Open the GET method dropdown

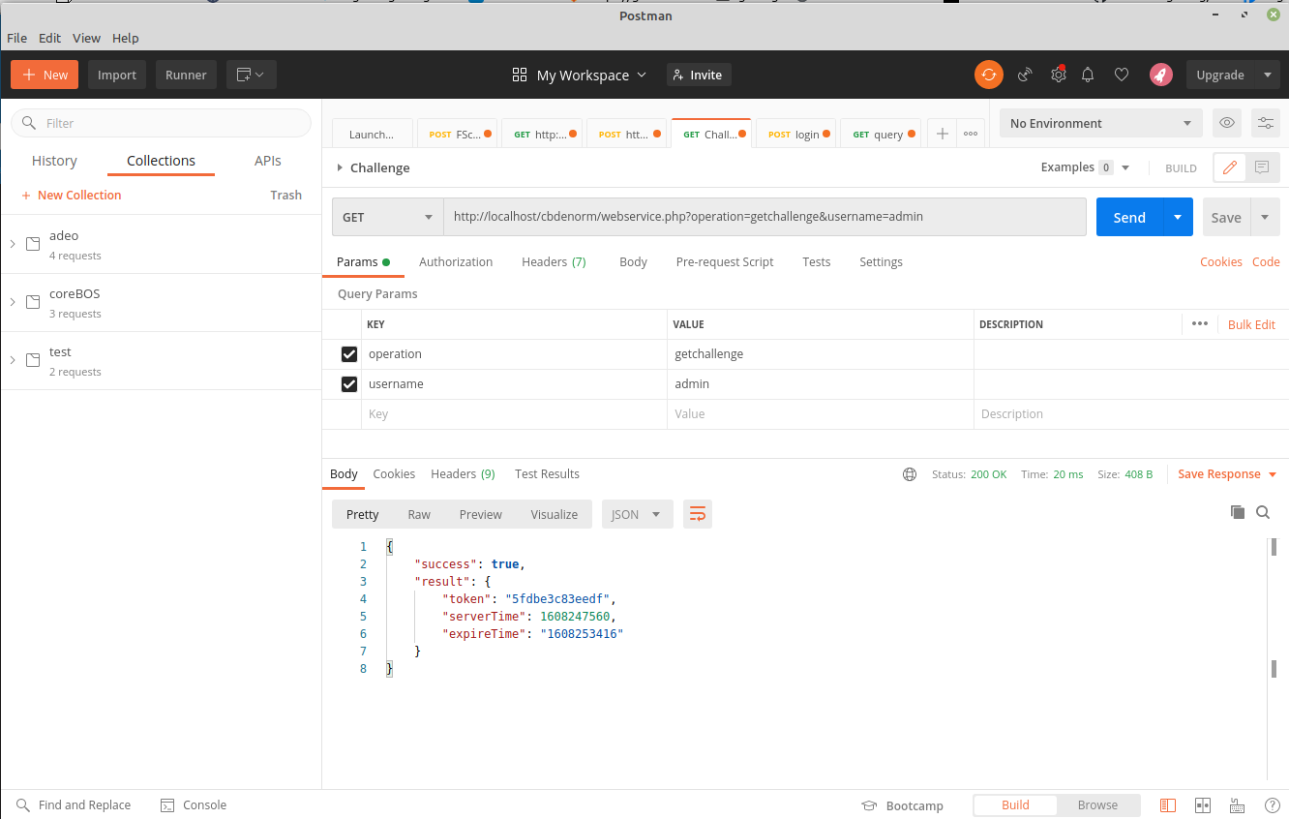(x=387, y=217)
